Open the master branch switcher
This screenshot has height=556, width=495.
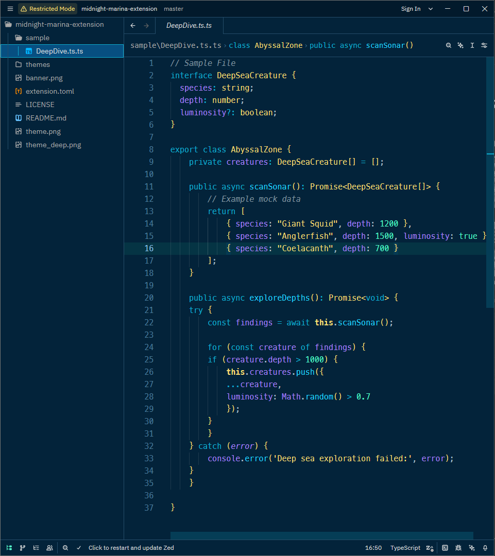pyautogui.click(x=174, y=9)
